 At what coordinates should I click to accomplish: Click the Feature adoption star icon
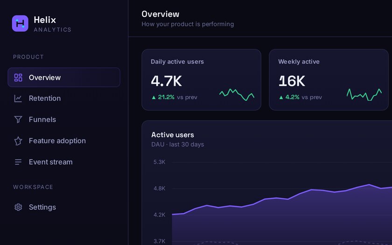coord(18,141)
